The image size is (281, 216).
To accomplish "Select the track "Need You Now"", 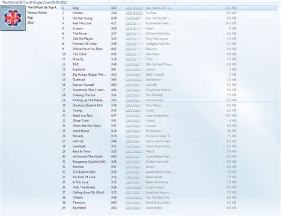I will click(x=83, y=115).
